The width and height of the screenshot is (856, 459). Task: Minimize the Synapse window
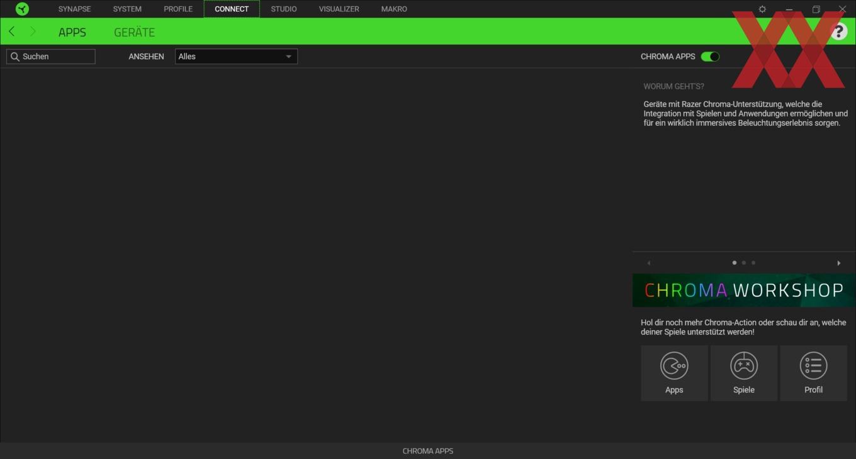789,9
